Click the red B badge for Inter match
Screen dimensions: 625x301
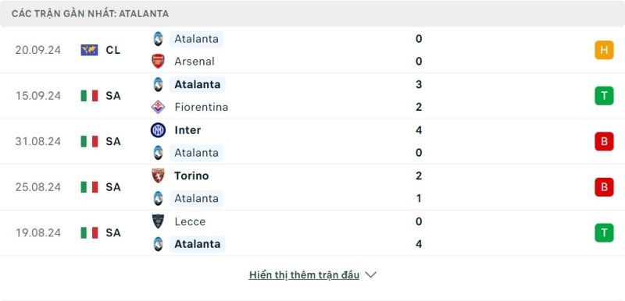pyautogui.click(x=604, y=142)
